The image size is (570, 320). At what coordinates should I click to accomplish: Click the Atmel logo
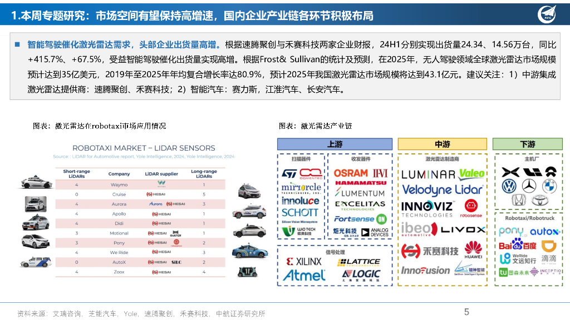coord(304,276)
